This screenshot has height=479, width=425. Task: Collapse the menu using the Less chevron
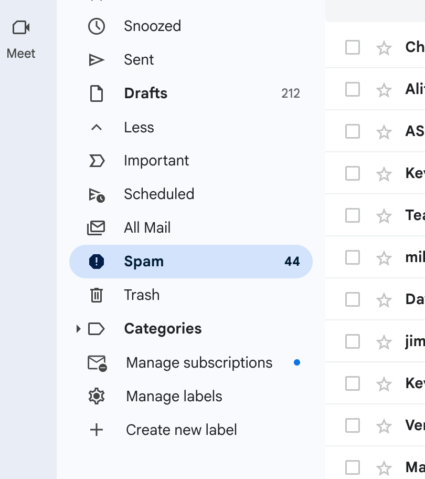[97, 127]
